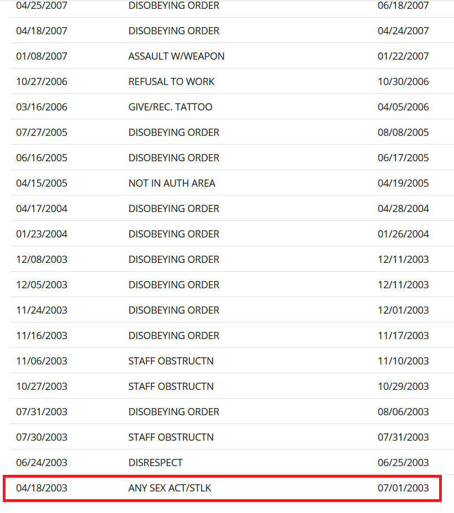
Task: Click date 01/08/2007 in the first column
Action: [x=41, y=56]
